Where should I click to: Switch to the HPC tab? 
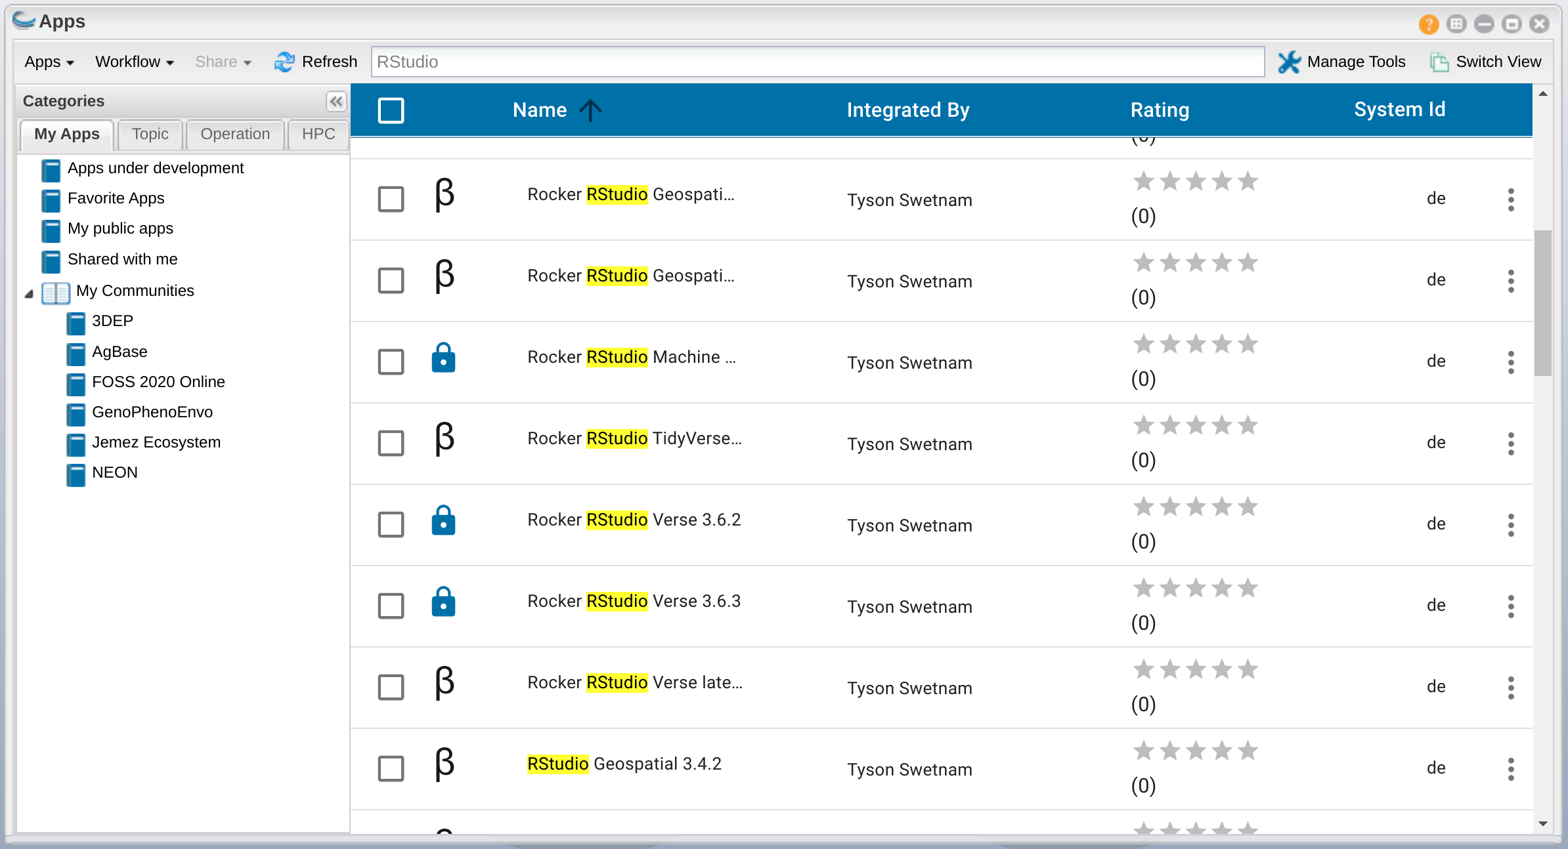pos(318,134)
